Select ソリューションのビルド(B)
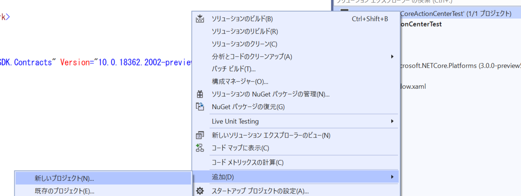The width and height of the screenshot is (521, 196). click(x=295, y=19)
